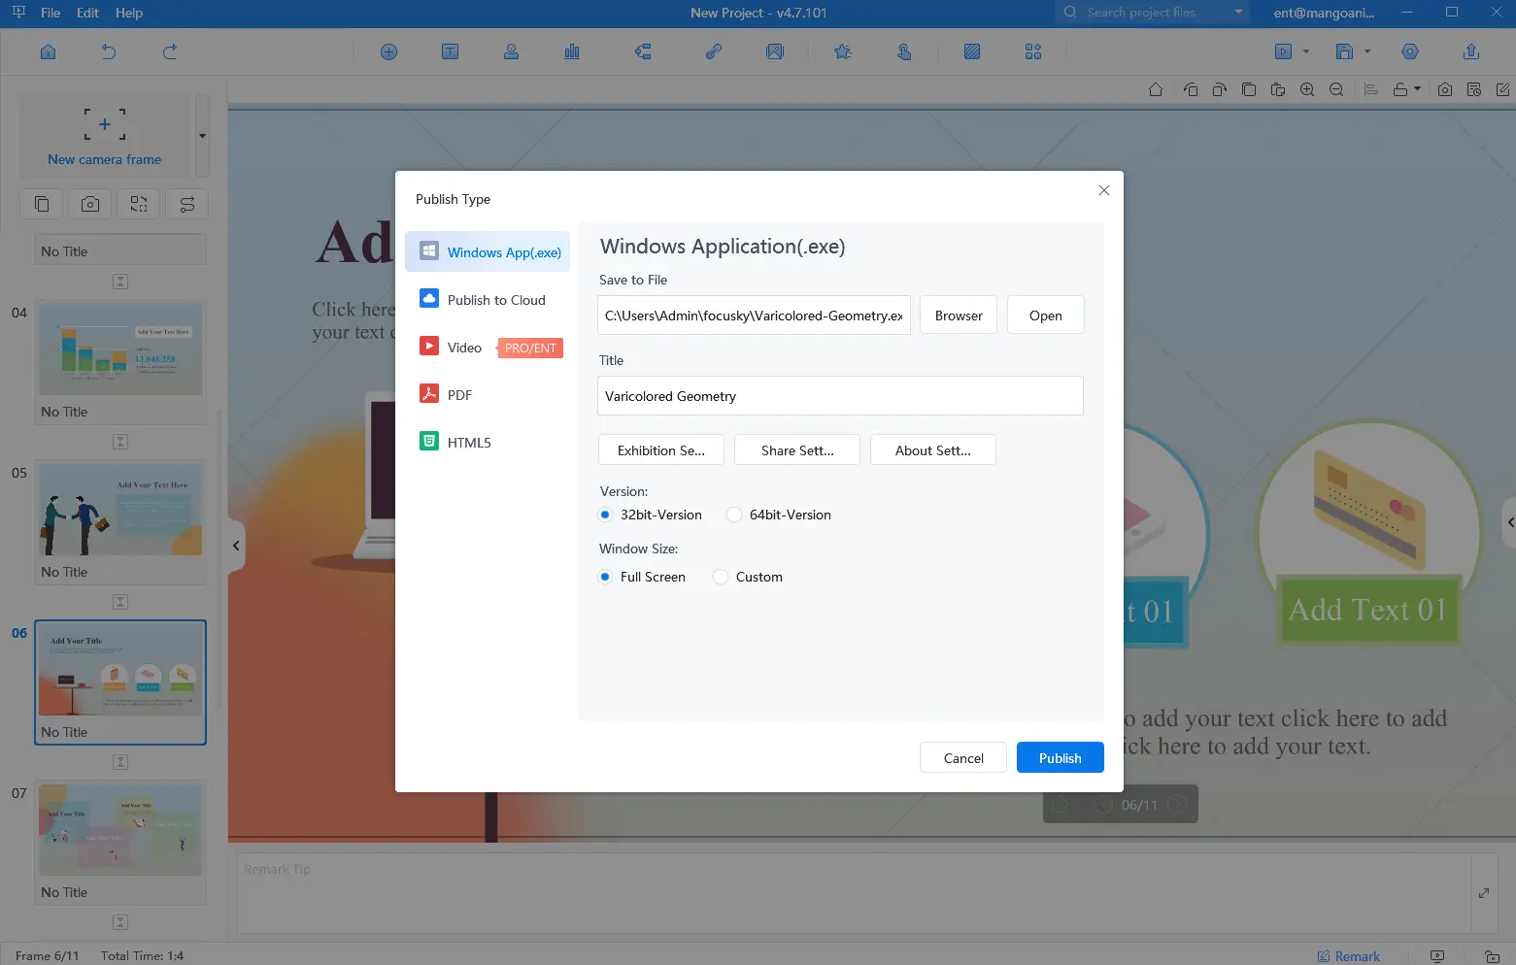1516x965 pixels.
Task: Click the Redo arrow icon
Action: coord(170,51)
